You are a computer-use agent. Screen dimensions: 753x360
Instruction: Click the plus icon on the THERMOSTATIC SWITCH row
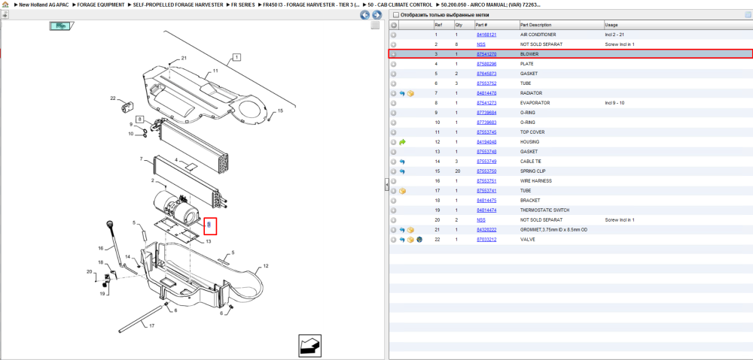[393, 210]
